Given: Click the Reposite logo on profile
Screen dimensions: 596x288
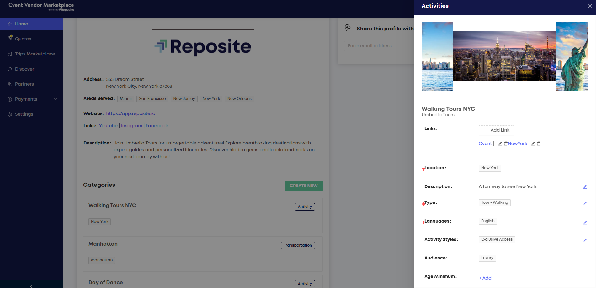Looking at the screenshot, I should (x=203, y=47).
